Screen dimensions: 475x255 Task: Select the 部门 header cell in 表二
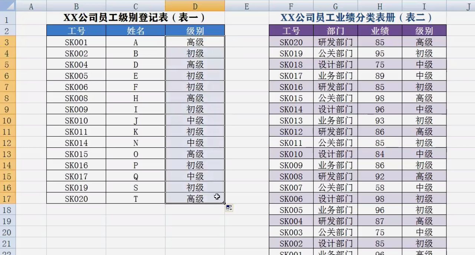pyautogui.click(x=335, y=31)
